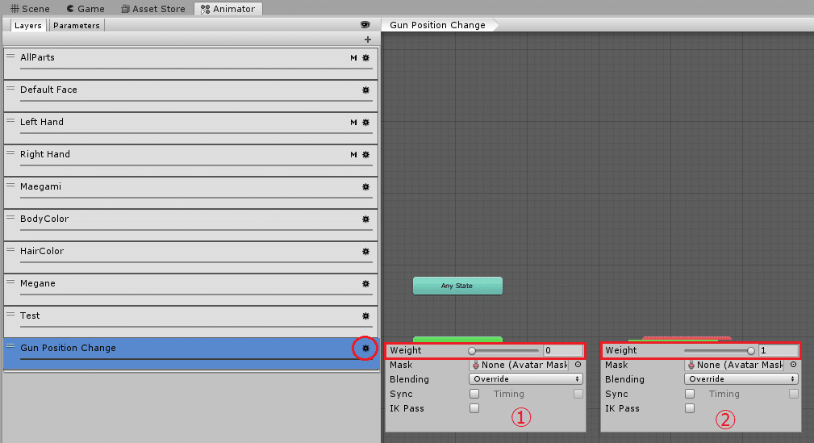Click Gun Position Change breadcrumb
814x443 pixels.
coord(437,25)
